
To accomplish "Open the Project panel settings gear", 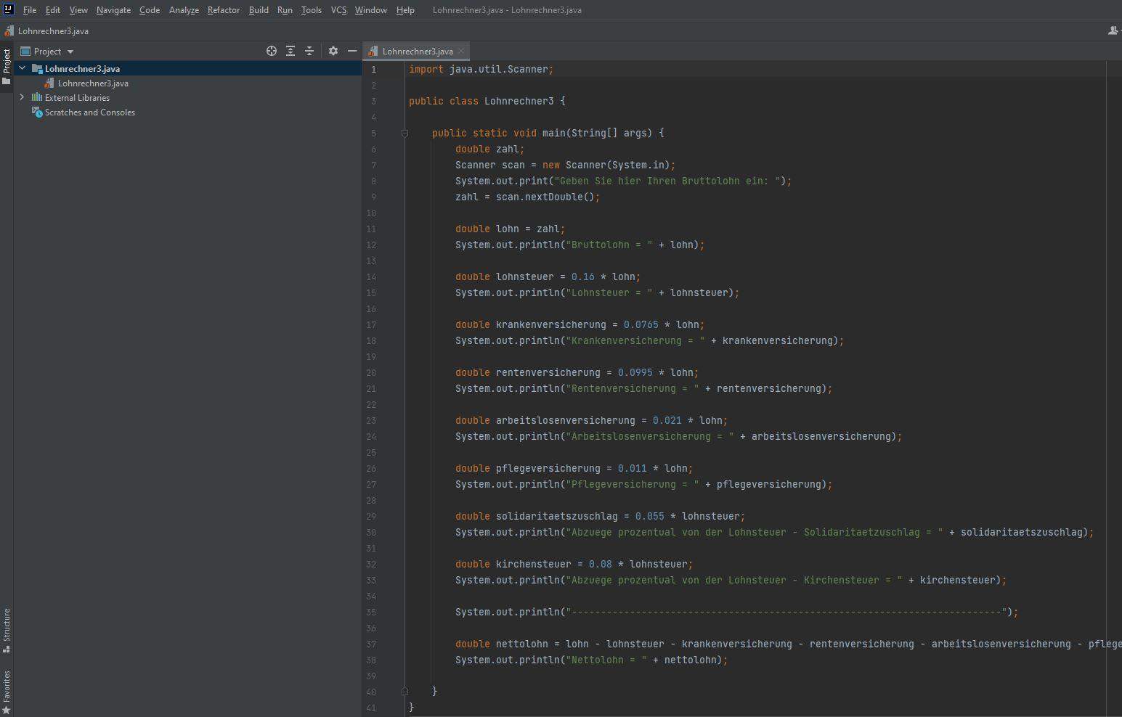I will pyautogui.click(x=333, y=51).
